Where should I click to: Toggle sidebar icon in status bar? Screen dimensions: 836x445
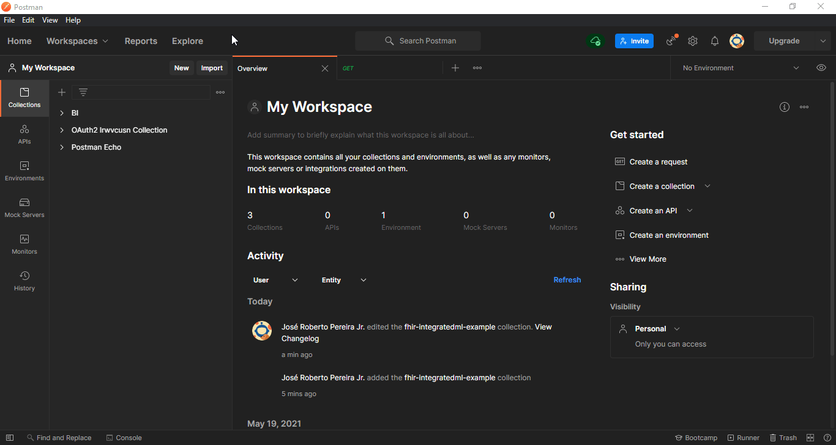(10, 438)
